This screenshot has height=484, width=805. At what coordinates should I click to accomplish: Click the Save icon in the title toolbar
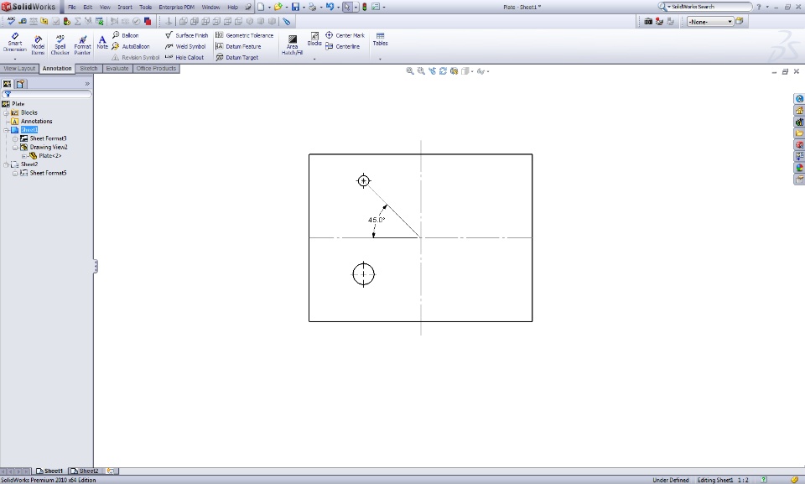(295, 8)
